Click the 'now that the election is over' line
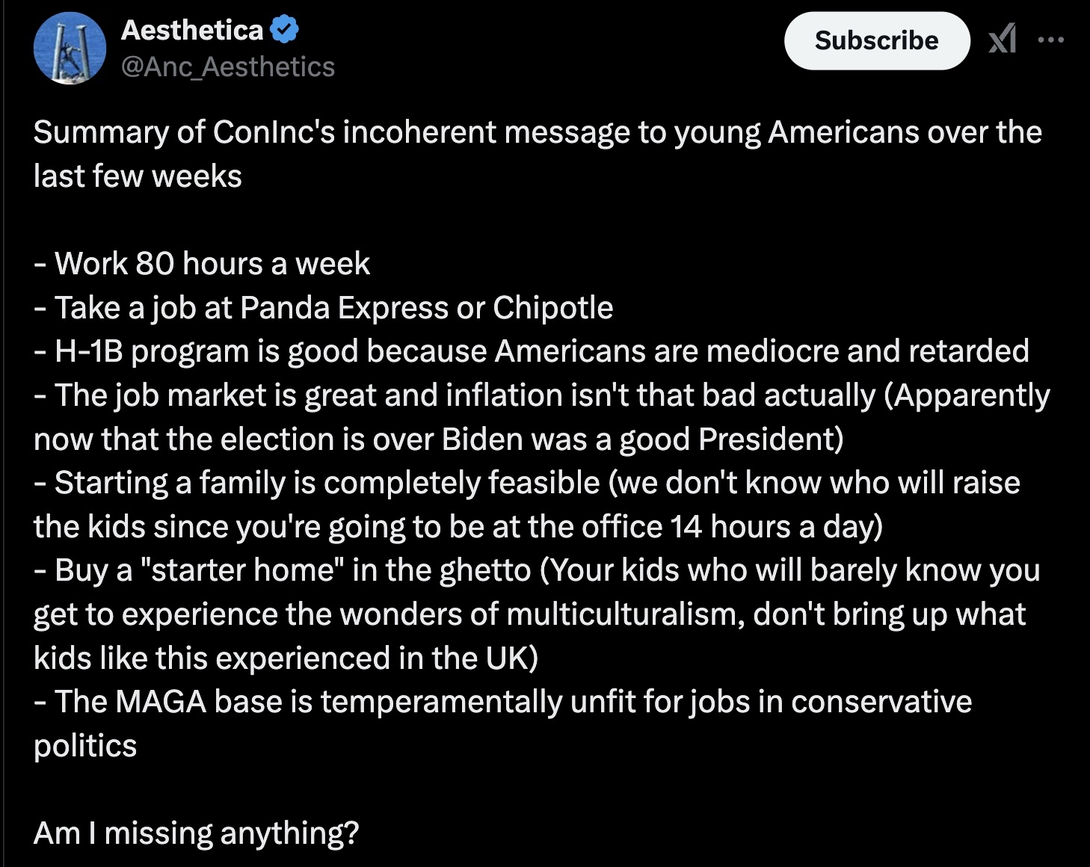This screenshot has width=1090, height=867. [x=439, y=439]
